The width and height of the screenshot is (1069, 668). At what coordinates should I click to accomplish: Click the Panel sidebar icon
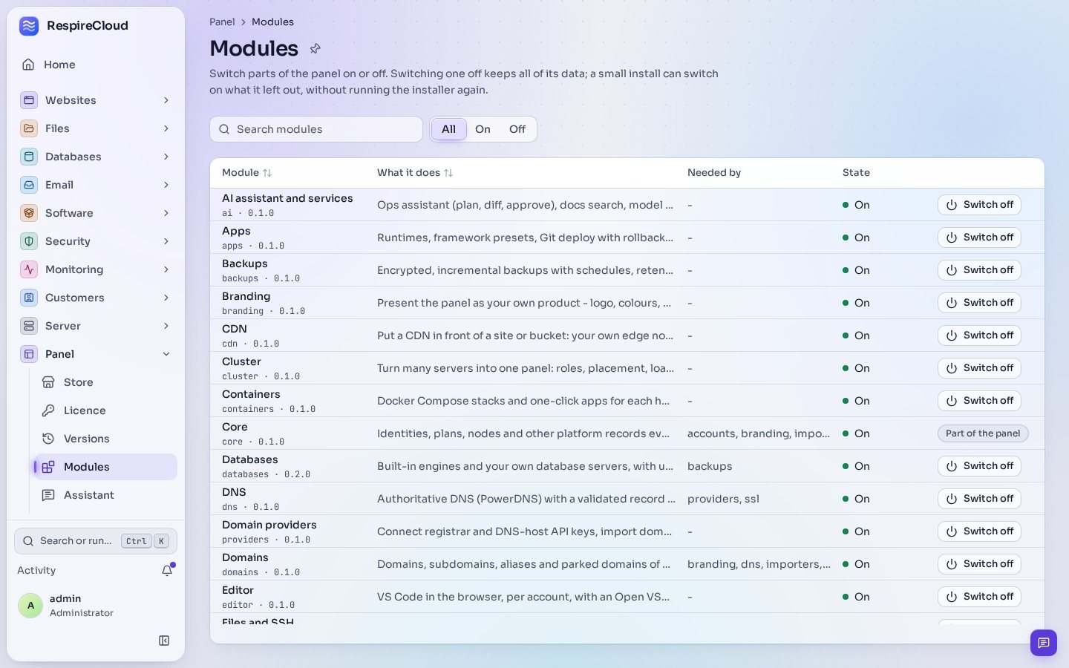tap(29, 354)
